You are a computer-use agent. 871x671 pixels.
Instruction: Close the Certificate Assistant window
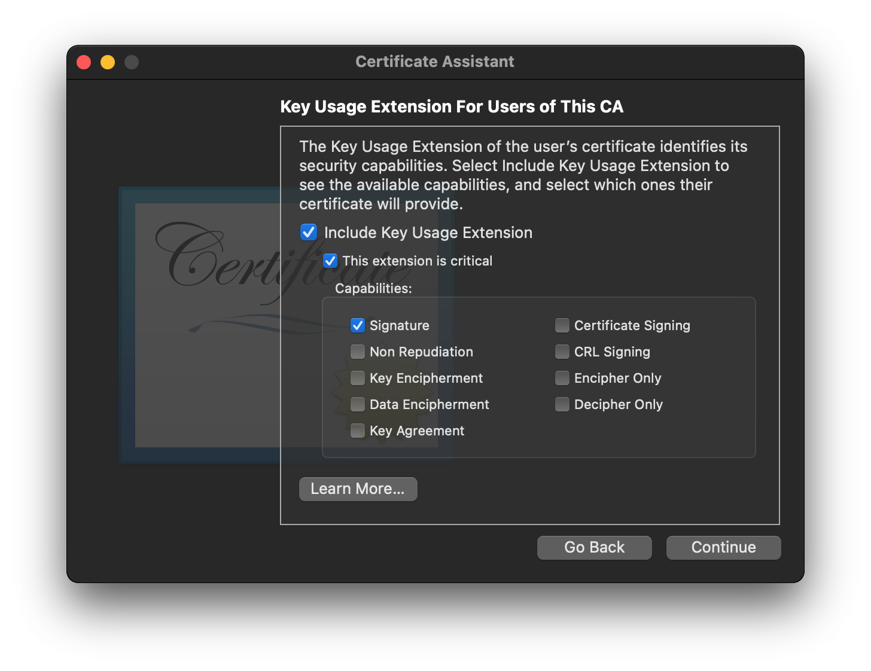[x=84, y=62]
